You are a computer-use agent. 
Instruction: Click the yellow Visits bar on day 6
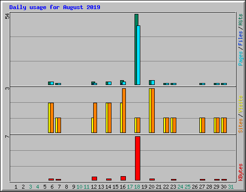[49, 118]
